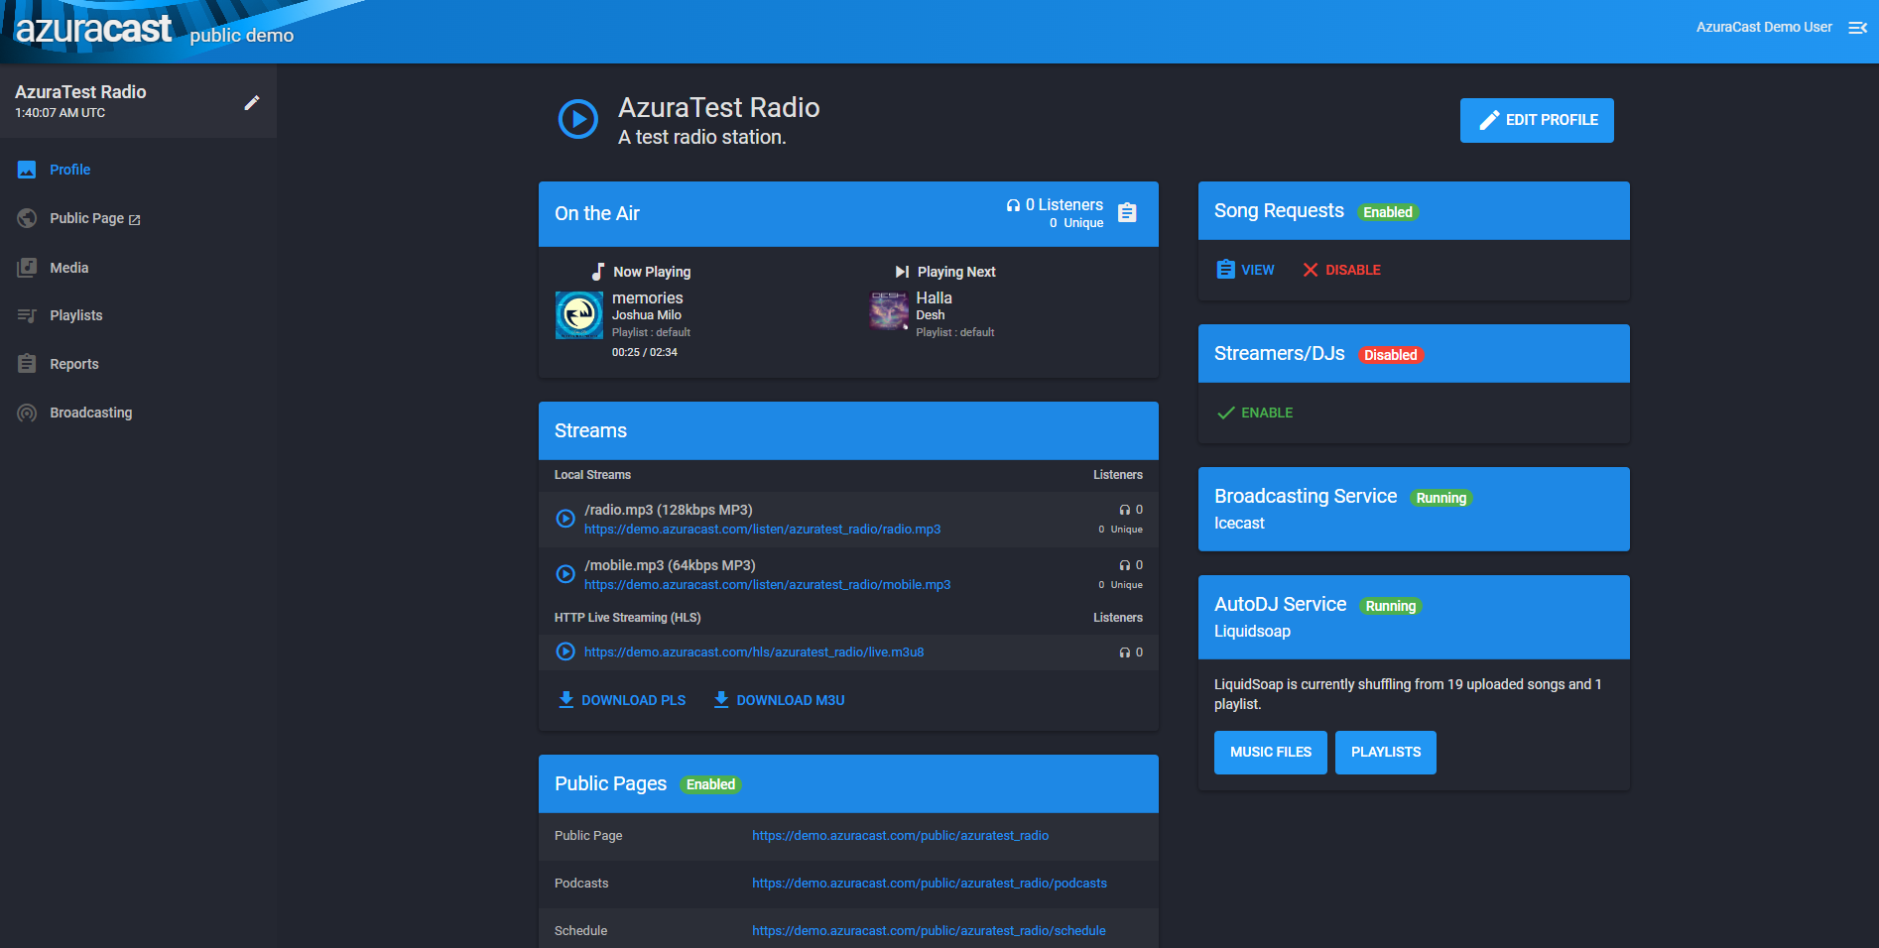Open the user menu icon at top right
This screenshot has width=1879, height=948.
[x=1857, y=28]
